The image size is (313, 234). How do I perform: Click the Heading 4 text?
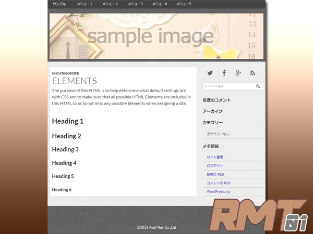coord(64,163)
